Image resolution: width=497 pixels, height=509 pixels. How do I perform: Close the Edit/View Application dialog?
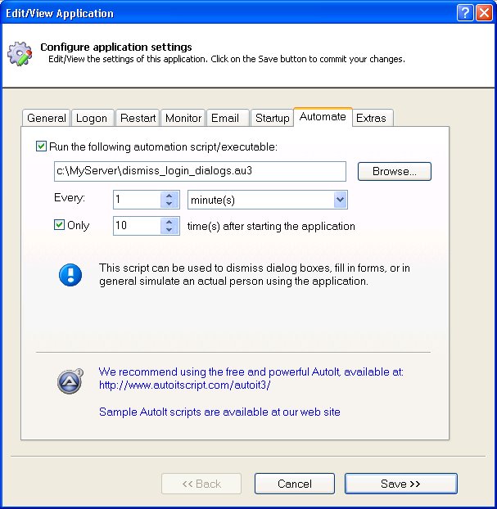click(x=483, y=13)
